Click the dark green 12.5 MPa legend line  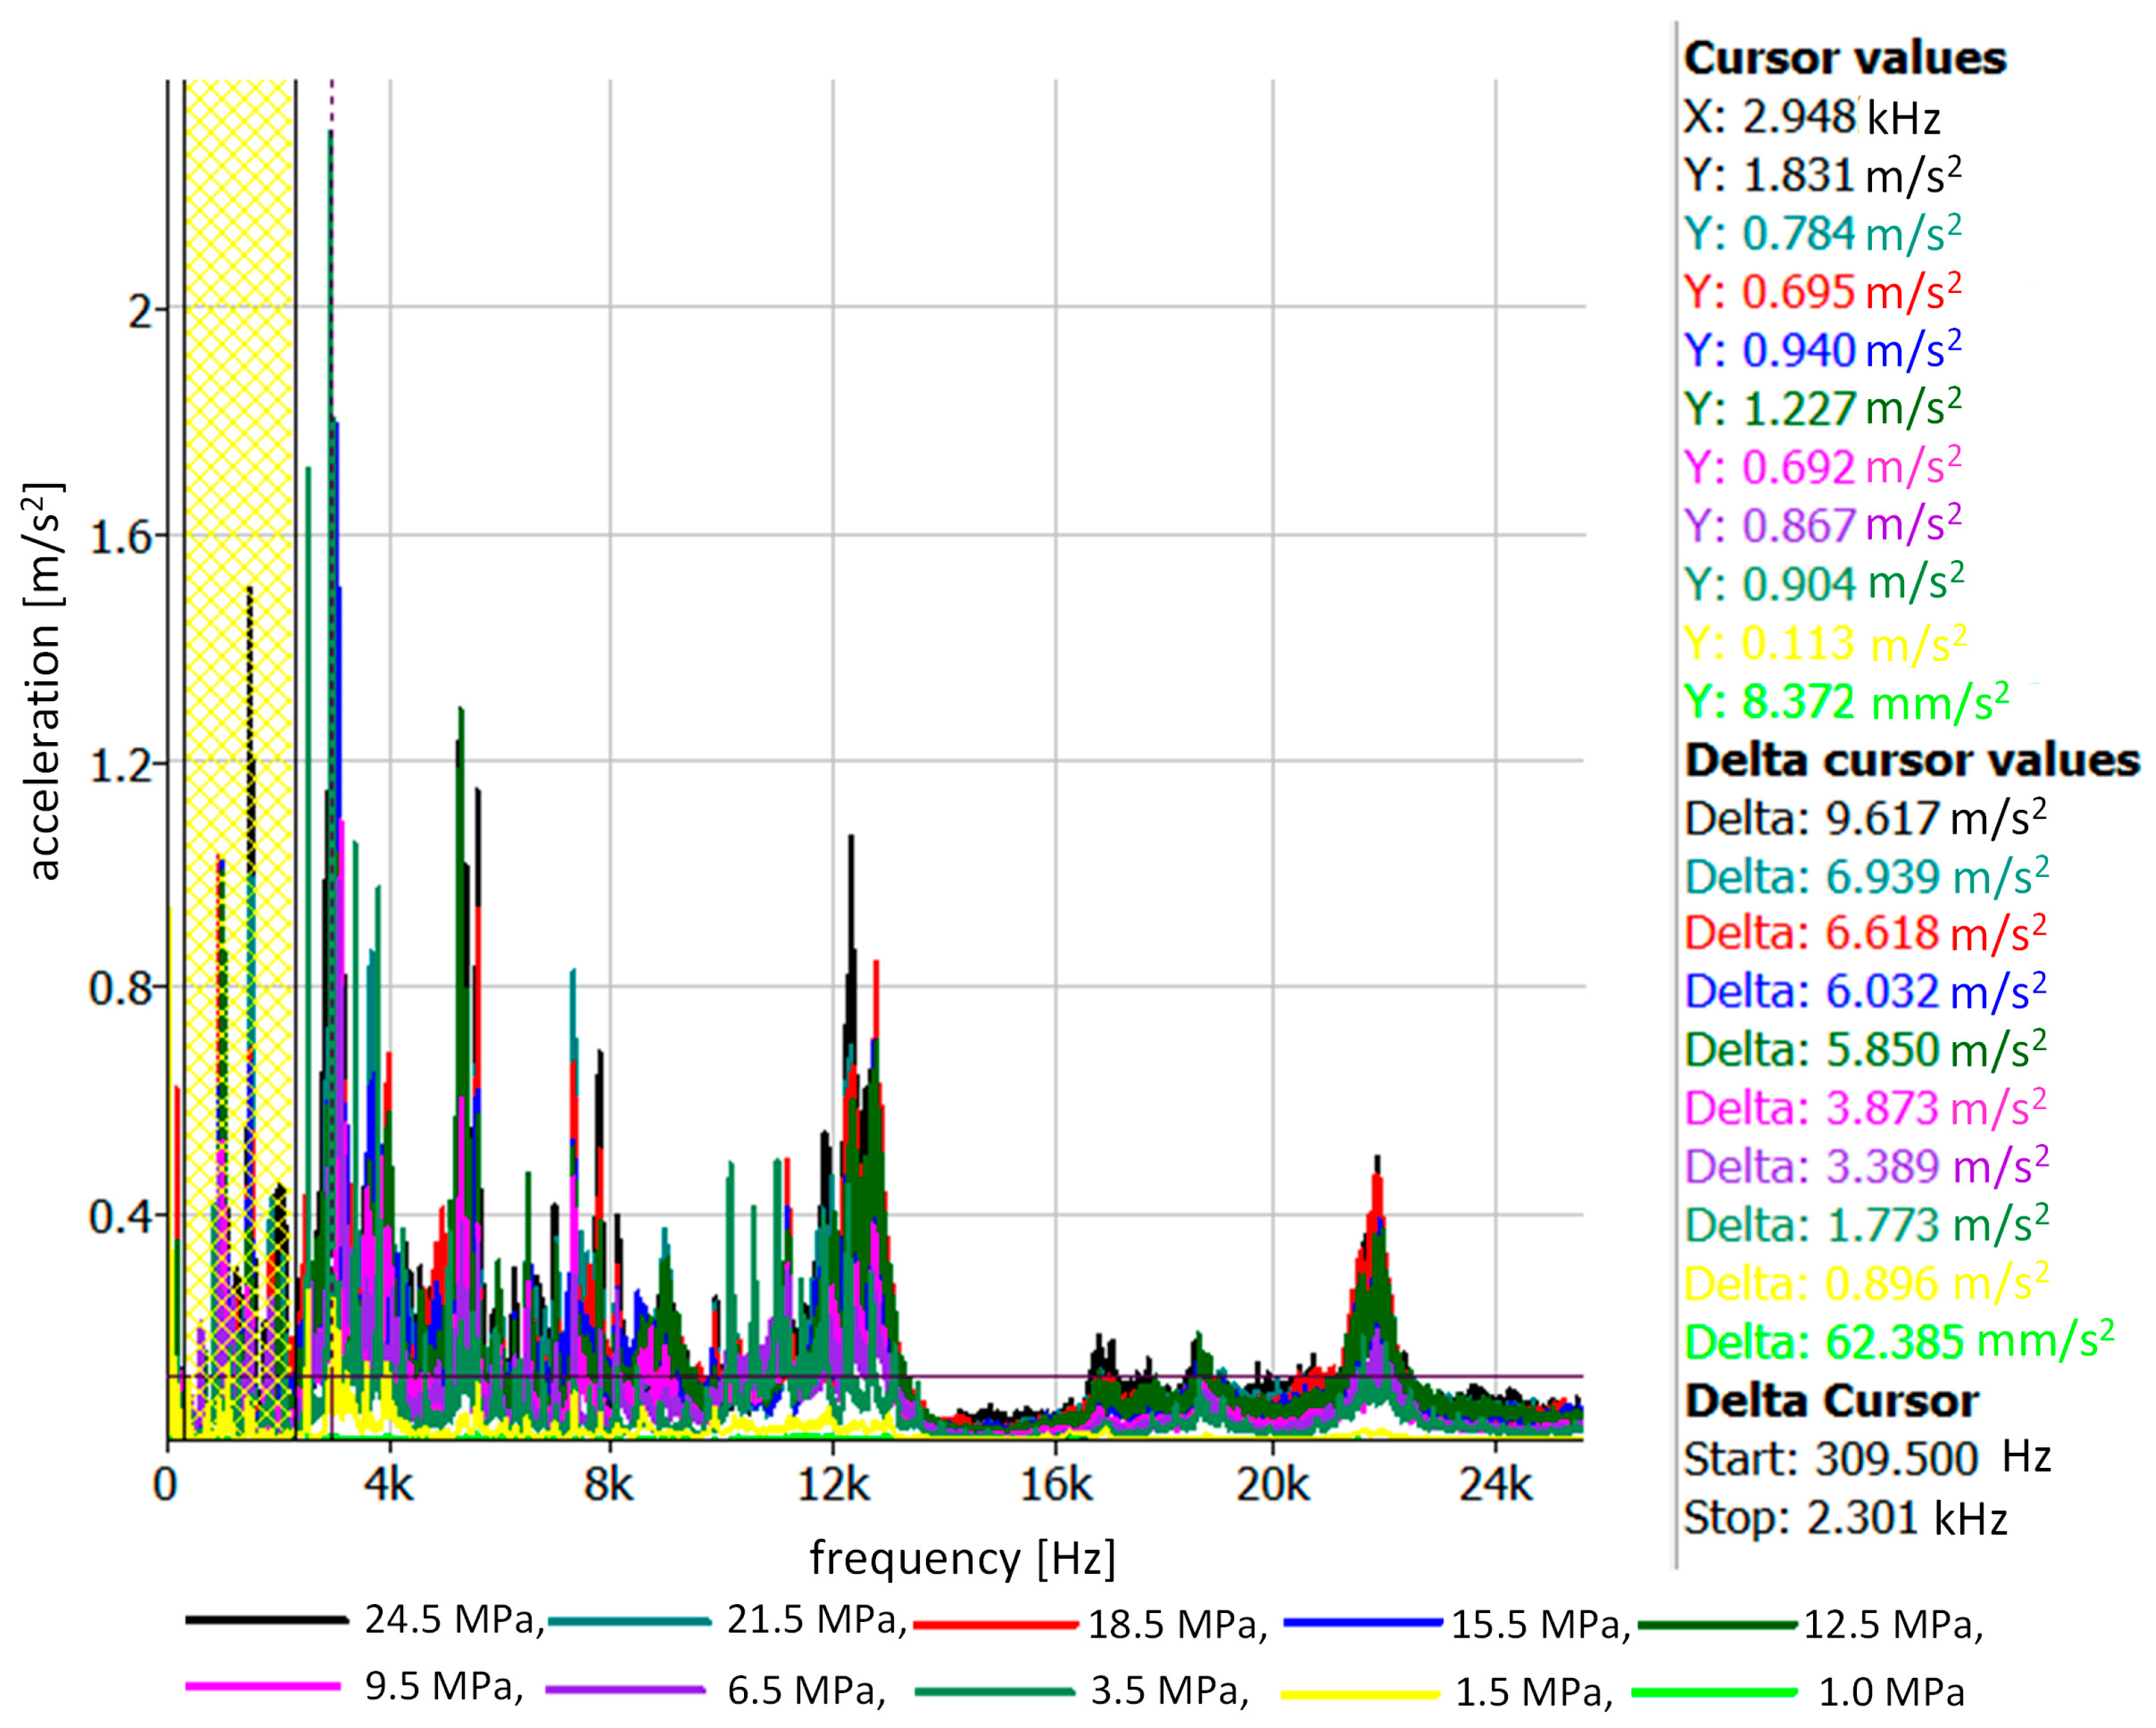coord(1718,1625)
